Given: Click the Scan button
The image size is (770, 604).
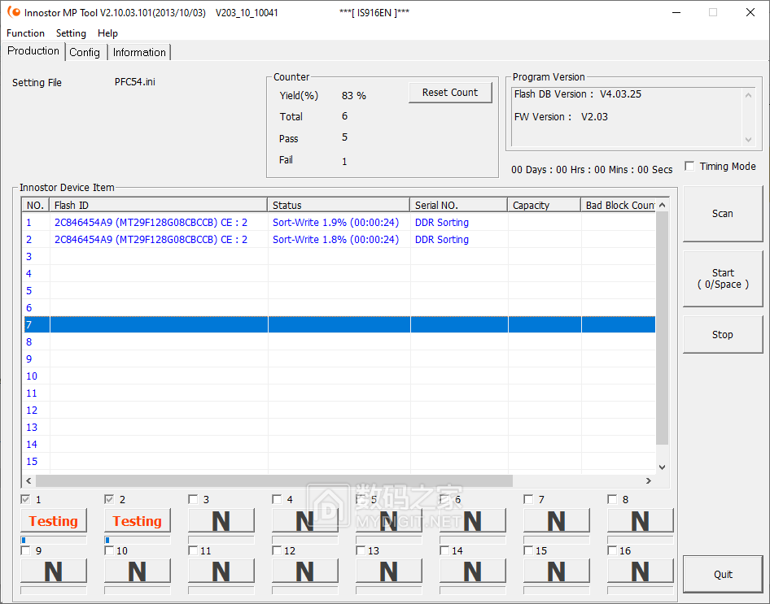Looking at the screenshot, I should [722, 214].
